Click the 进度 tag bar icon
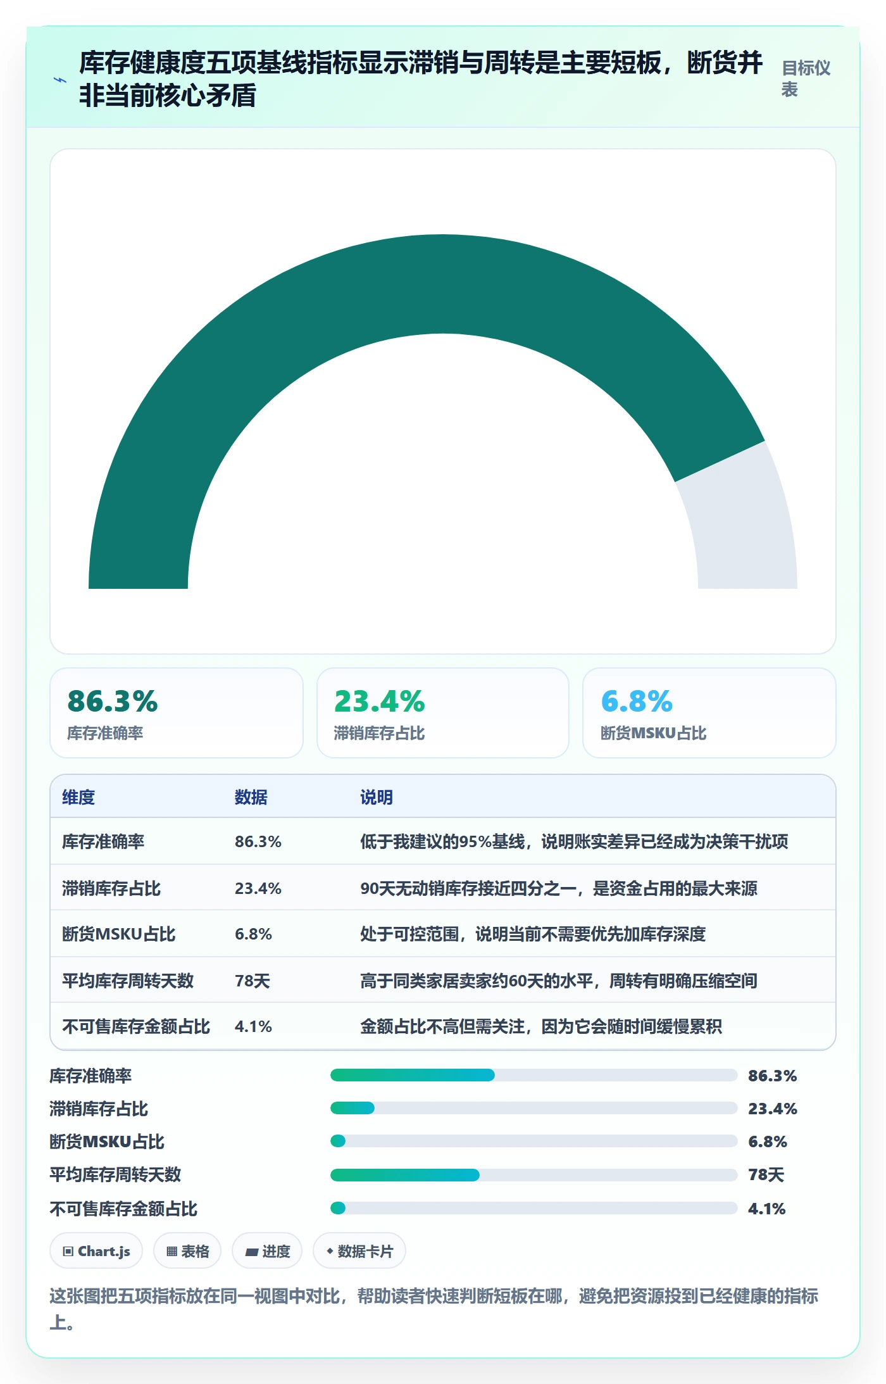This screenshot has height=1384, width=886. (251, 1252)
